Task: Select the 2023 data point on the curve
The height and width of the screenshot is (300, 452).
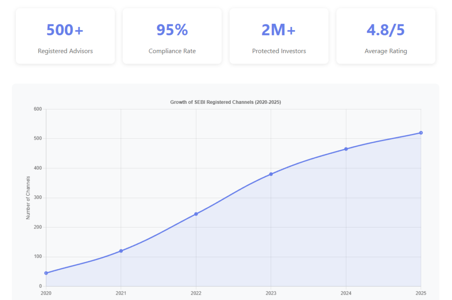Action: pyautogui.click(x=271, y=174)
